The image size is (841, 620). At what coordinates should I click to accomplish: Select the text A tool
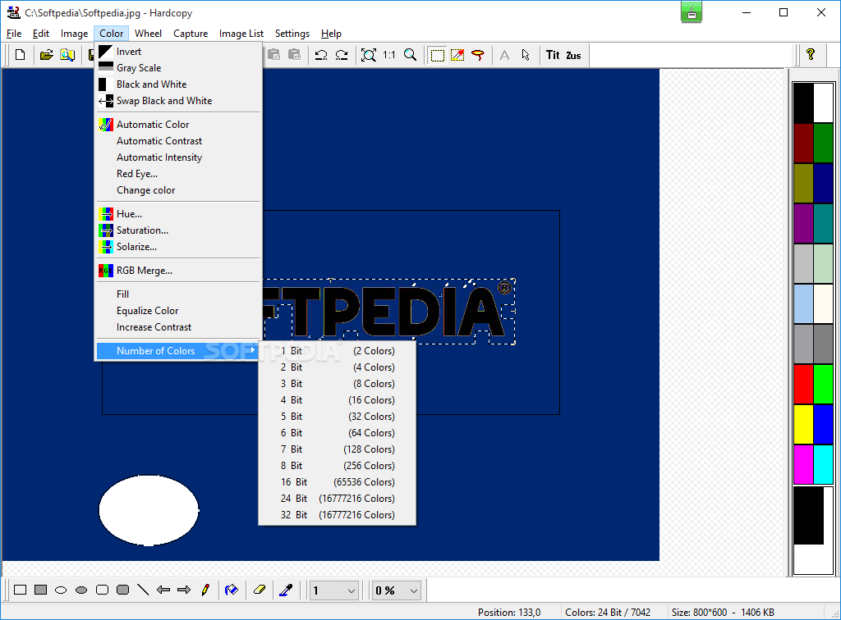click(505, 55)
